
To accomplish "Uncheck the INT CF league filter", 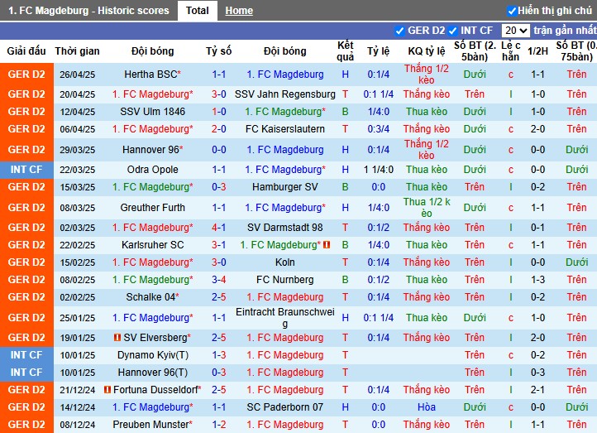I will (x=452, y=31).
